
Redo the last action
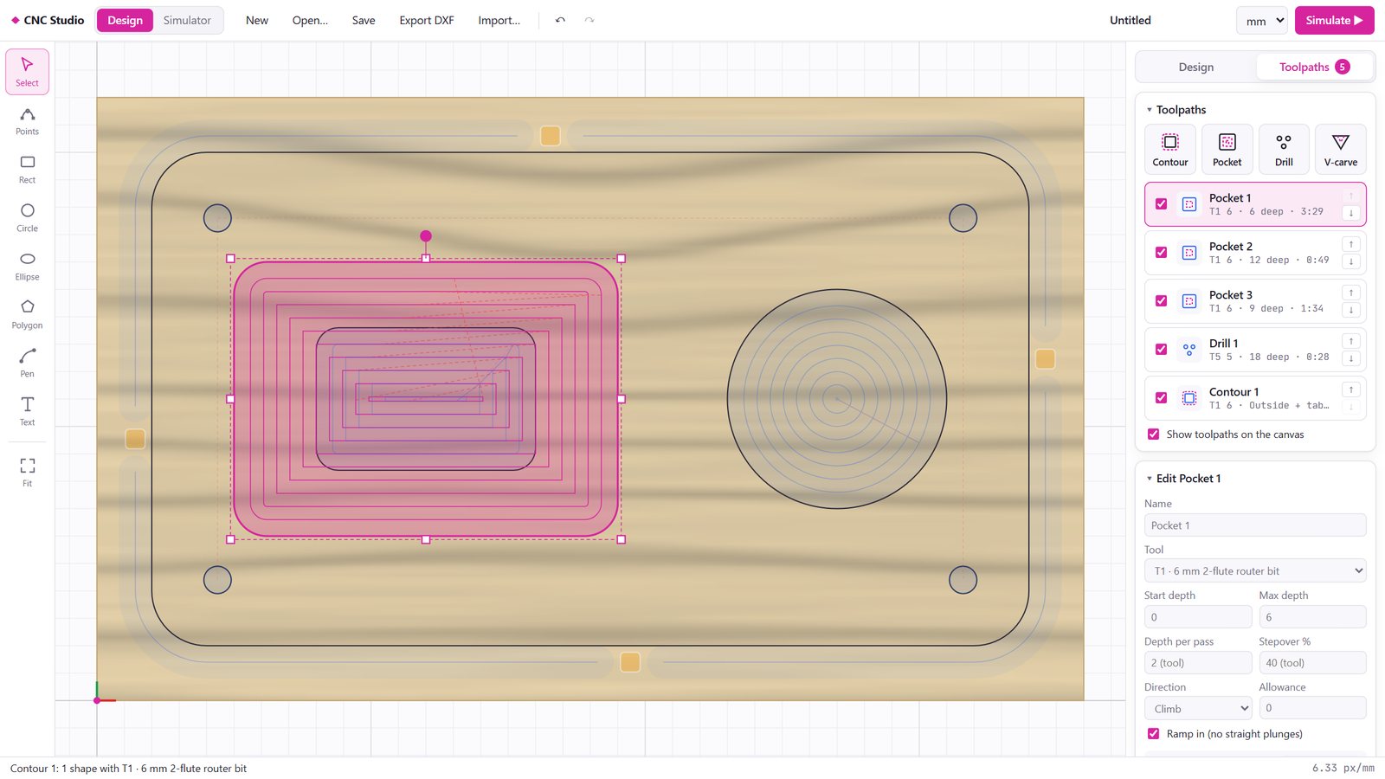pyautogui.click(x=589, y=20)
